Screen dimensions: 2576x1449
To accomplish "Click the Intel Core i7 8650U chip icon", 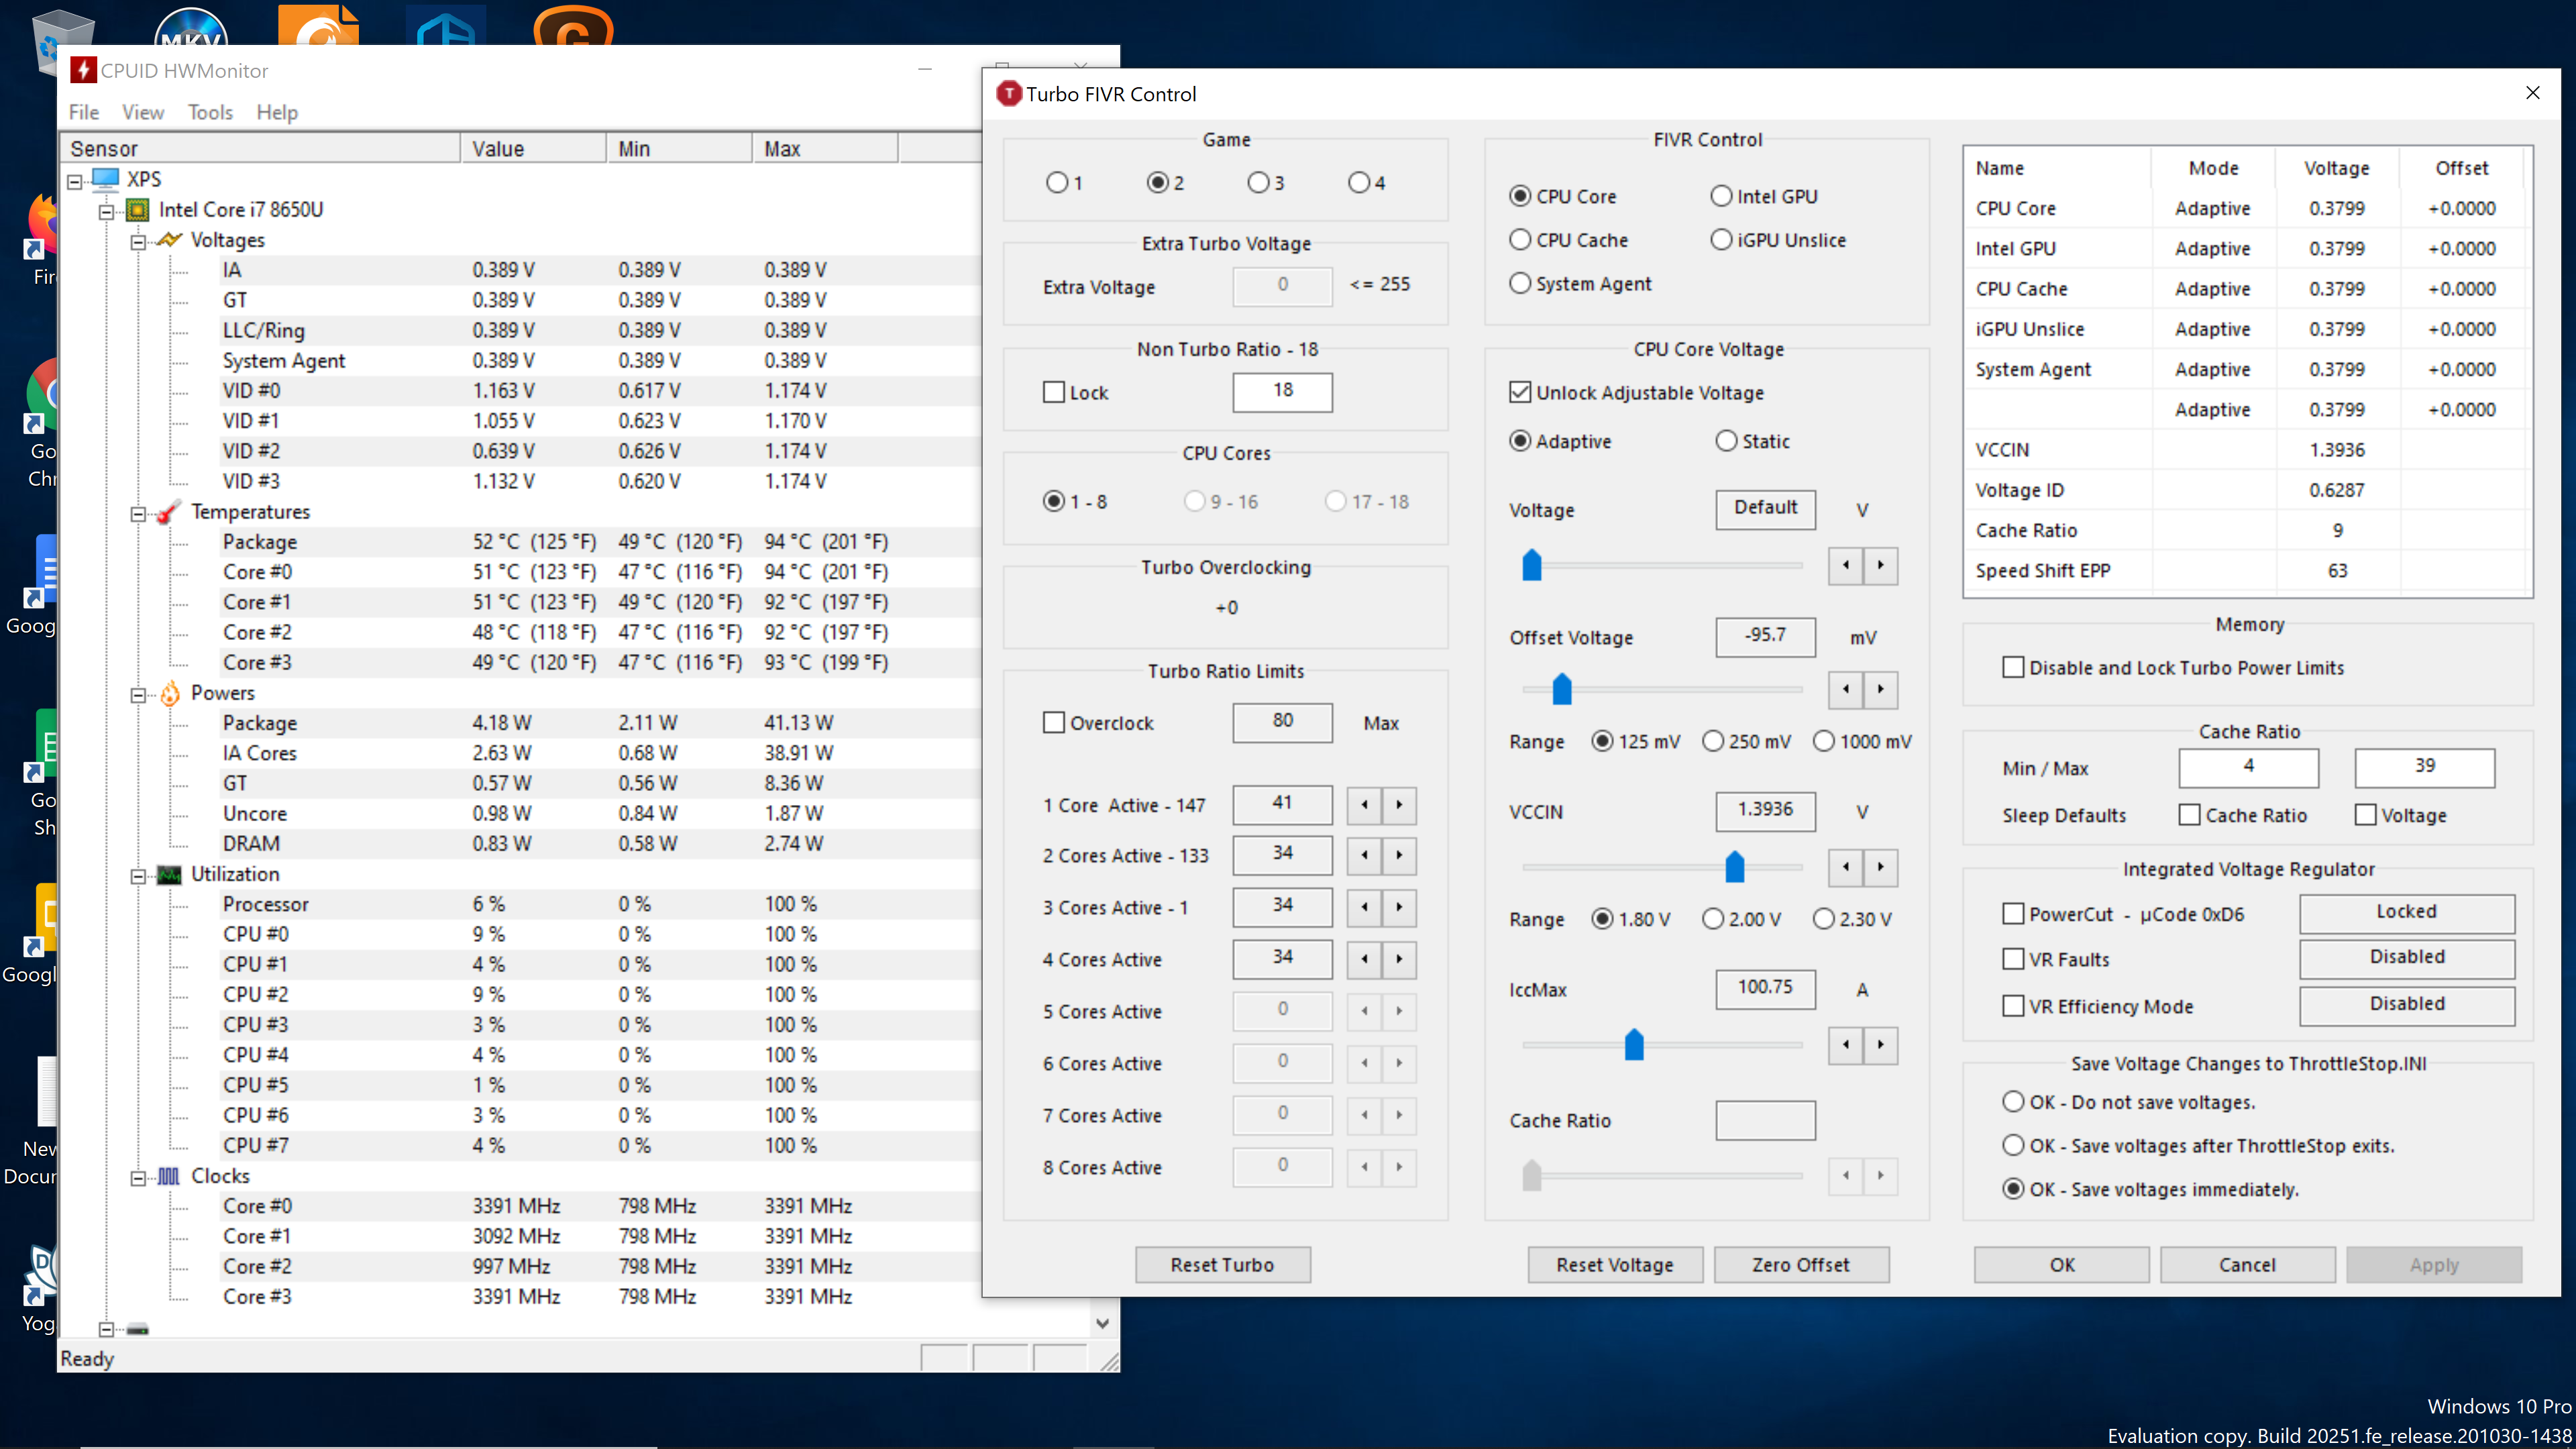I will pos(137,210).
